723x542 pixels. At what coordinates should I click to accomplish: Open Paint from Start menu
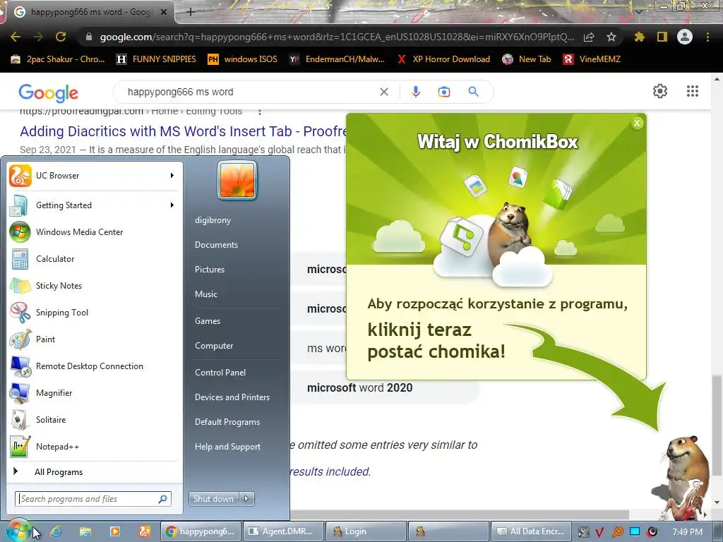pyautogui.click(x=93, y=339)
